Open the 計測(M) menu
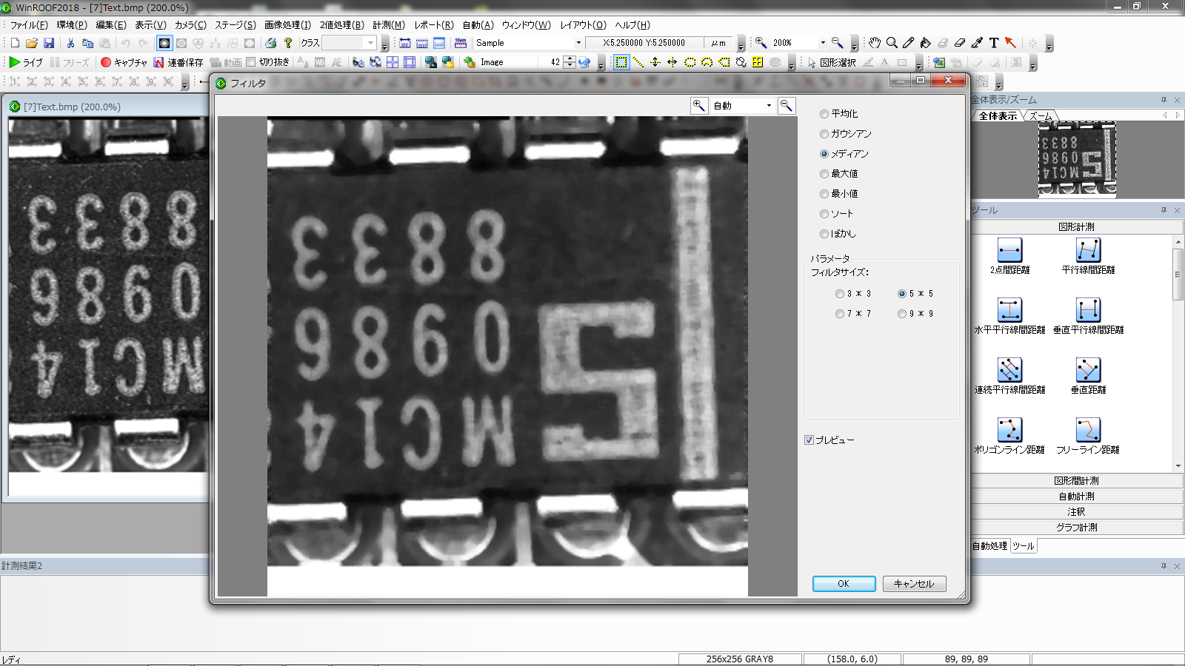This screenshot has height=666, width=1185. [x=388, y=24]
